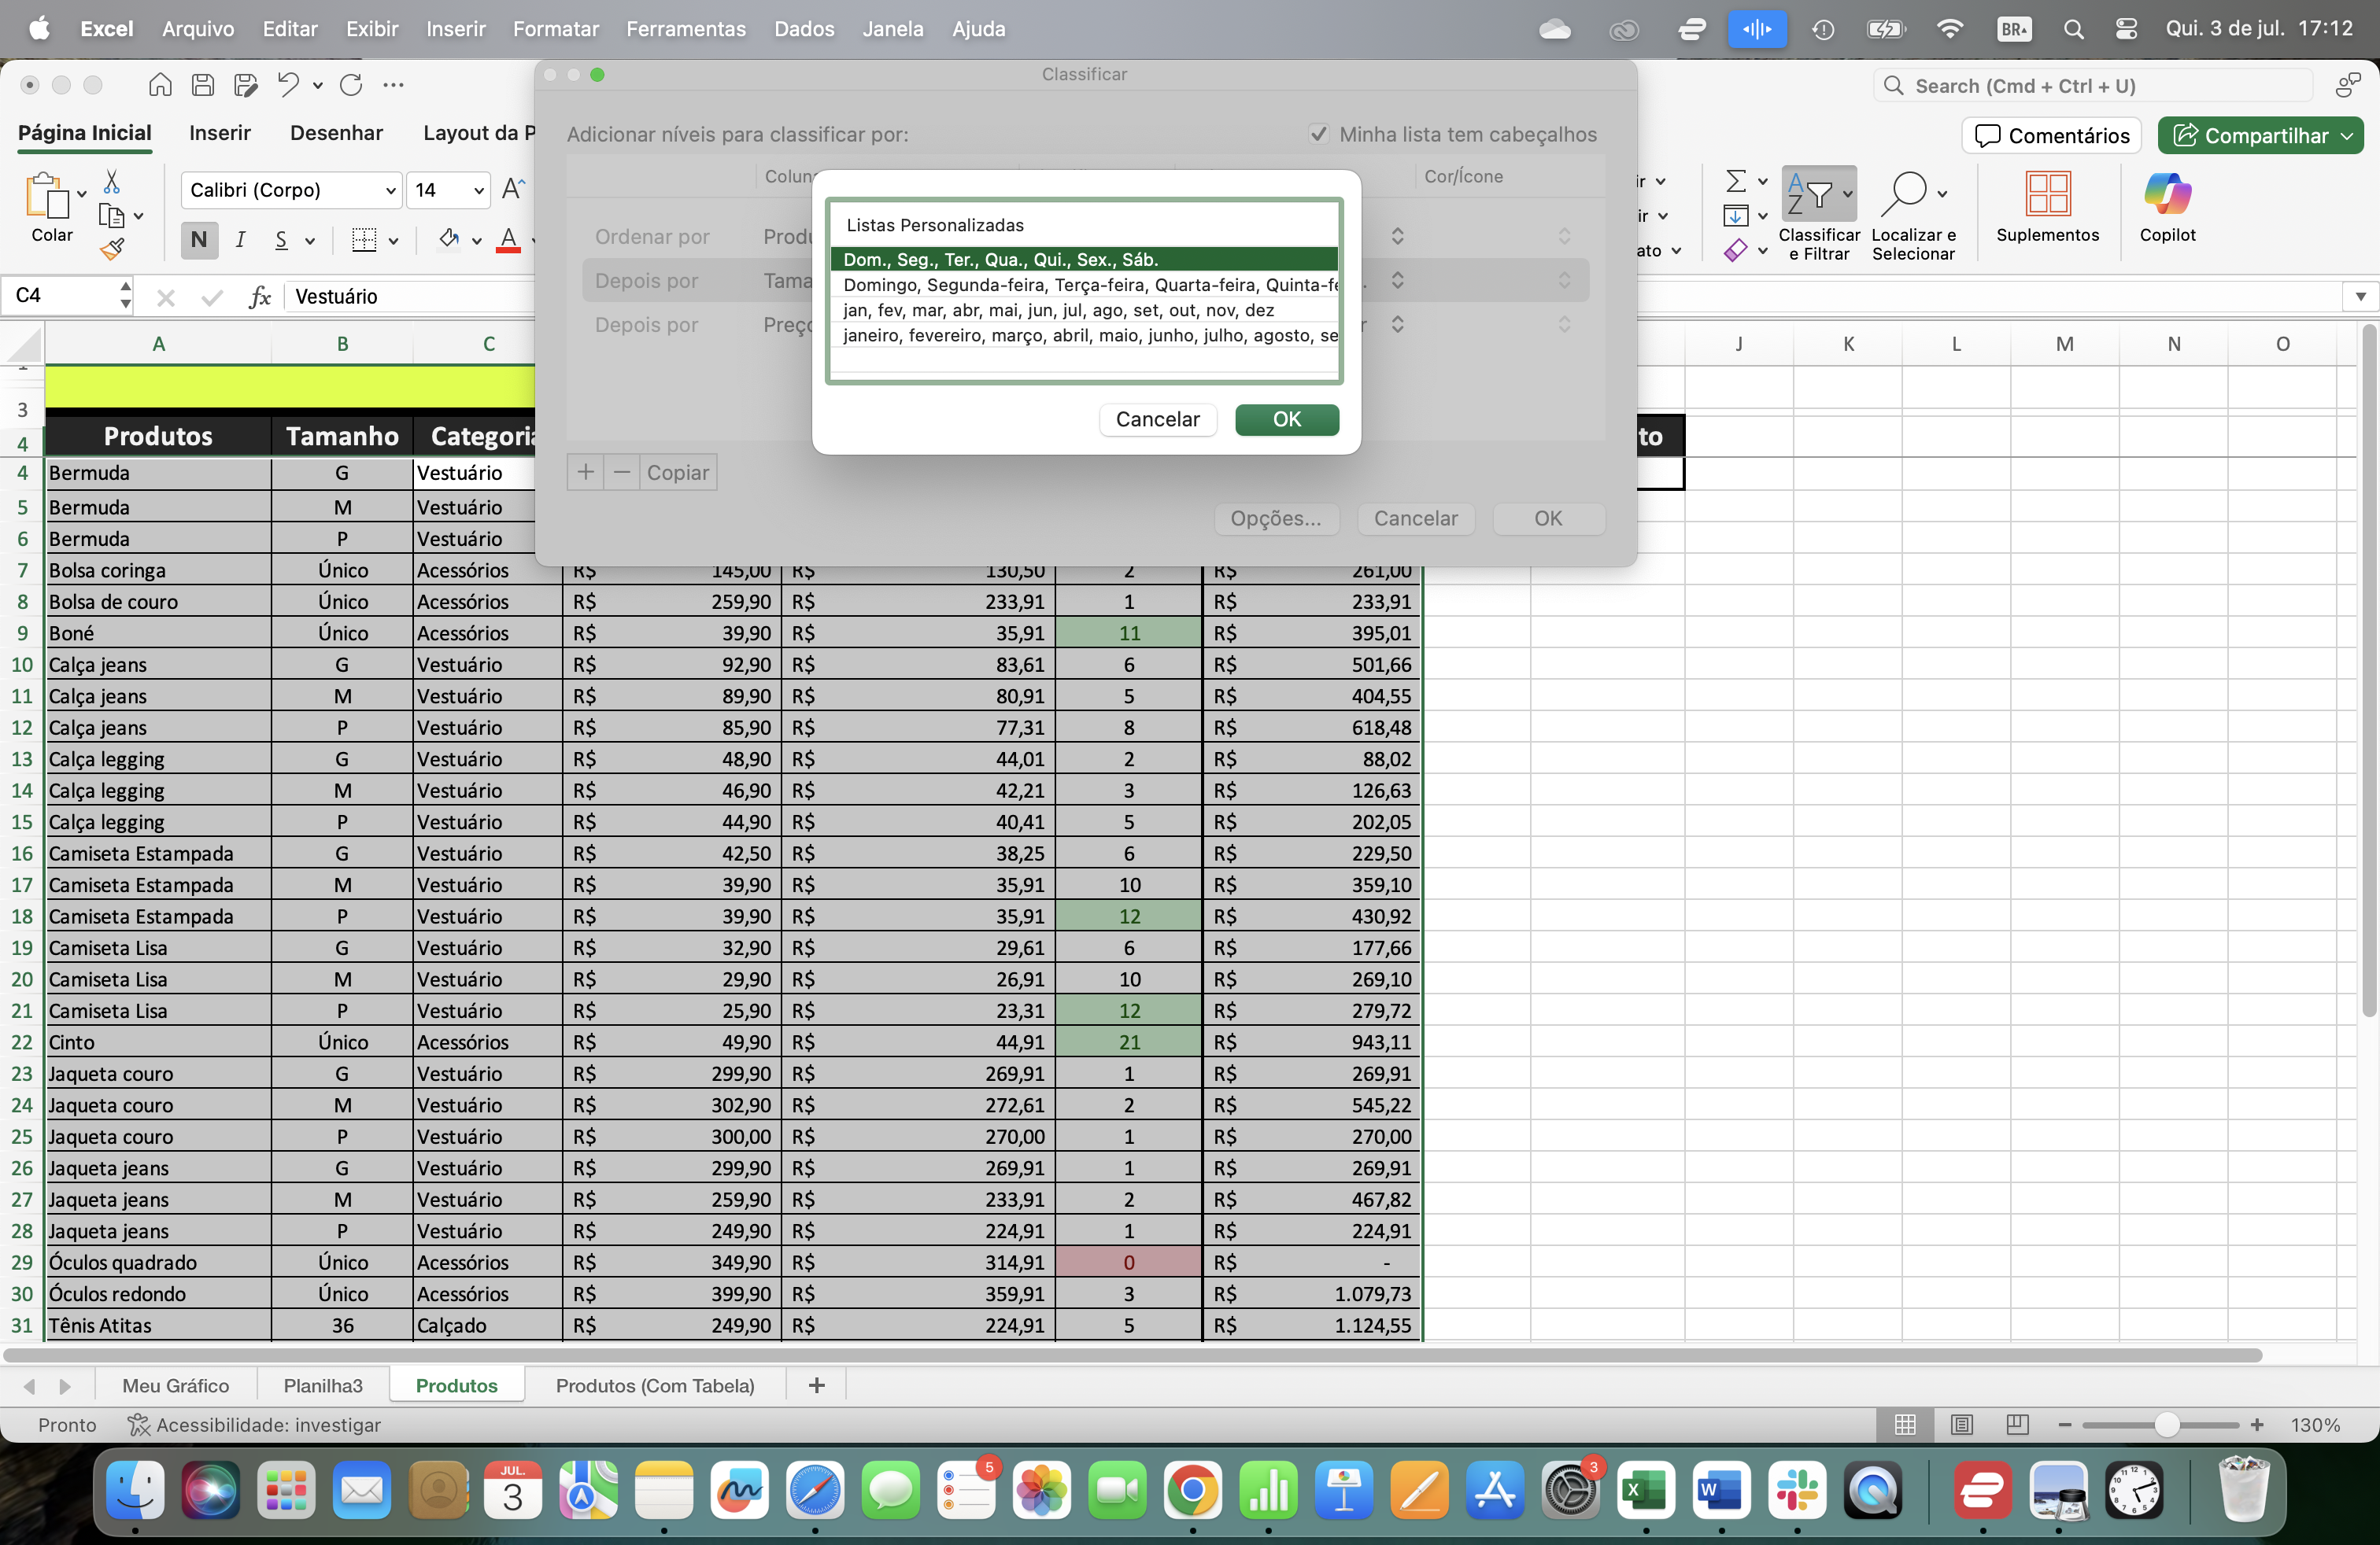
Task: Toggle Negrito bold N button
Action: click(x=199, y=240)
